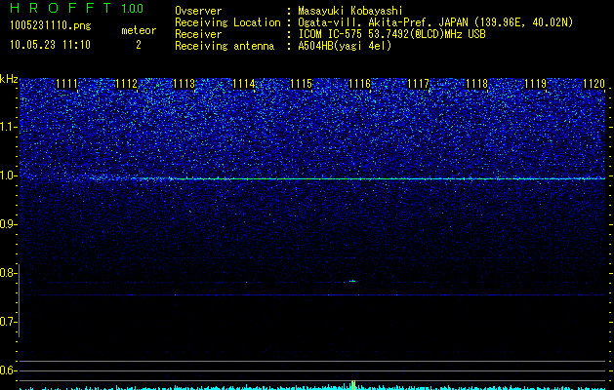Click the meteor count value 2

(x=139, y=45)
